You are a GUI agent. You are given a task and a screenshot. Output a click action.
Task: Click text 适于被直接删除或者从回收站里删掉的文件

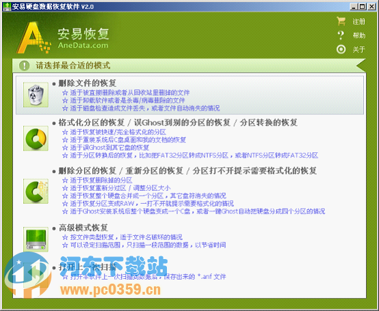coord(130,93)
